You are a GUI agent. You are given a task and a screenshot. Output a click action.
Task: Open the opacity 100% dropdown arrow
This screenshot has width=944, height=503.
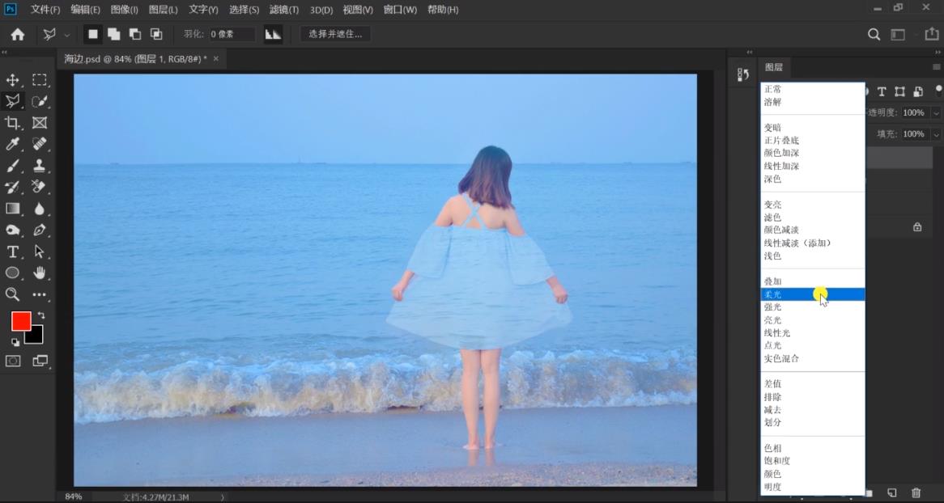coord(936,113)
